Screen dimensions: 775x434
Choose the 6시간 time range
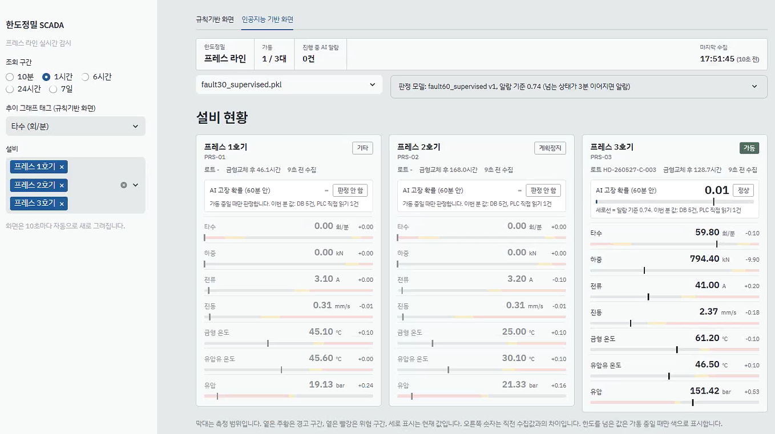pyautogui.click(x=96, y=77)
